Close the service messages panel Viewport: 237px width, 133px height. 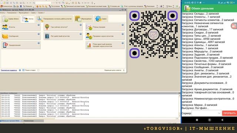(x=179, y=93)
